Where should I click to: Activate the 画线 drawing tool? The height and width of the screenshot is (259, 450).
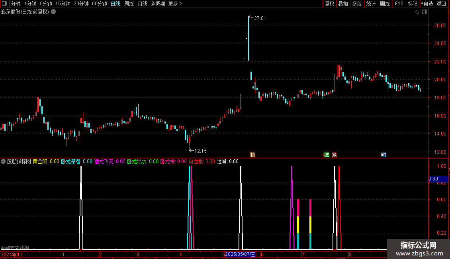(x=385, y=4)
